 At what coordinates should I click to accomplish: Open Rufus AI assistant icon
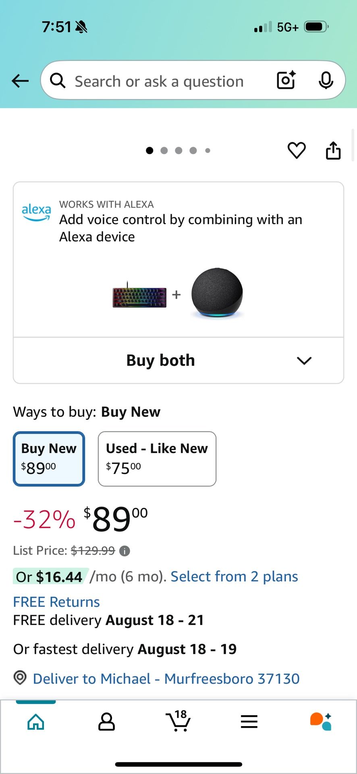click(321, 721)
